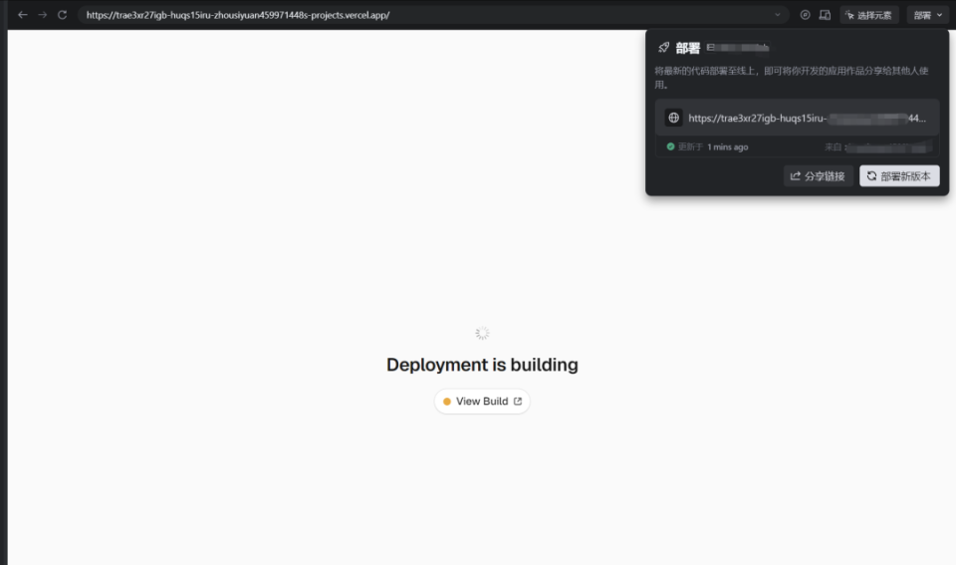Screen dimensions: 956x565
Task: Click the green check status icon
Action: pos(670,146)
